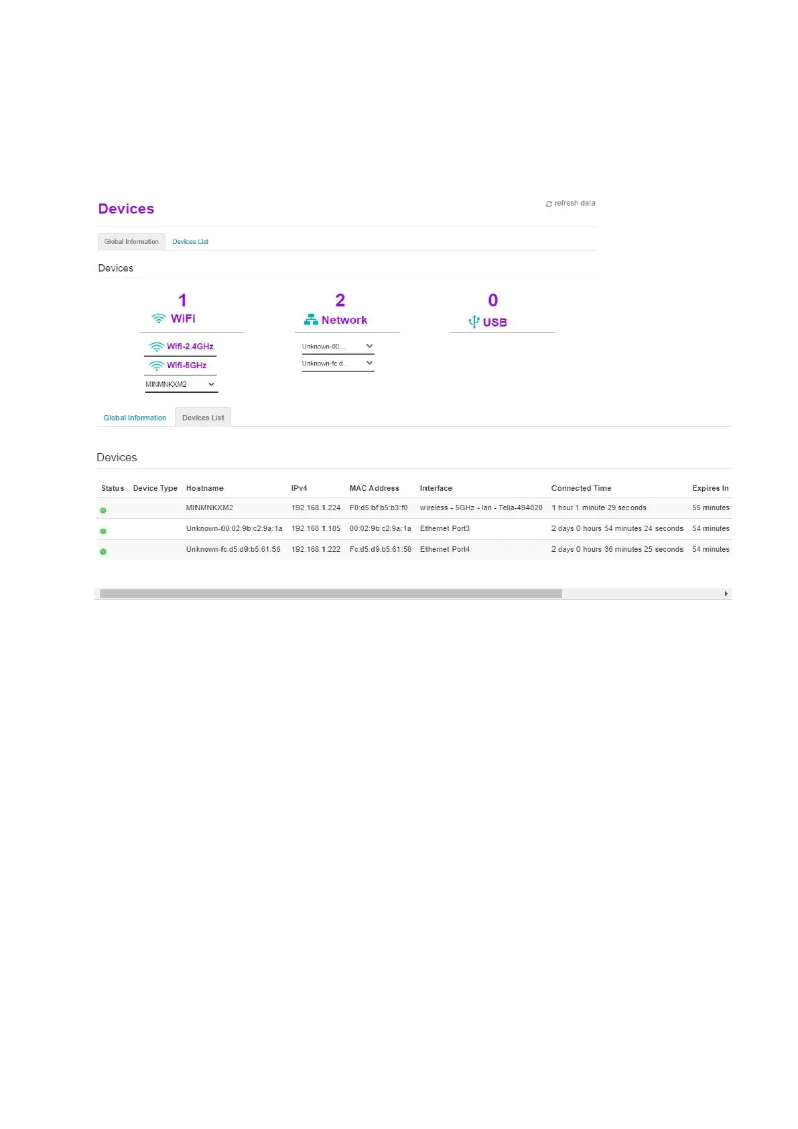Click the Wifi-5GHz signal icon
The image size is (798, 1129).
pos(156,365)
